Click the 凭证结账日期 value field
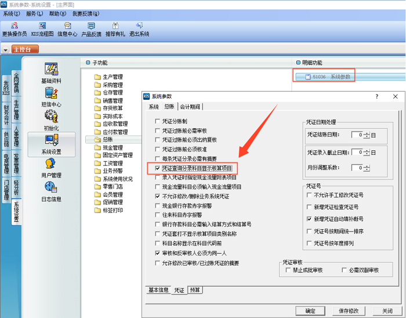The height and width of the screenshot is (318, 406). (x=358, y=135)
